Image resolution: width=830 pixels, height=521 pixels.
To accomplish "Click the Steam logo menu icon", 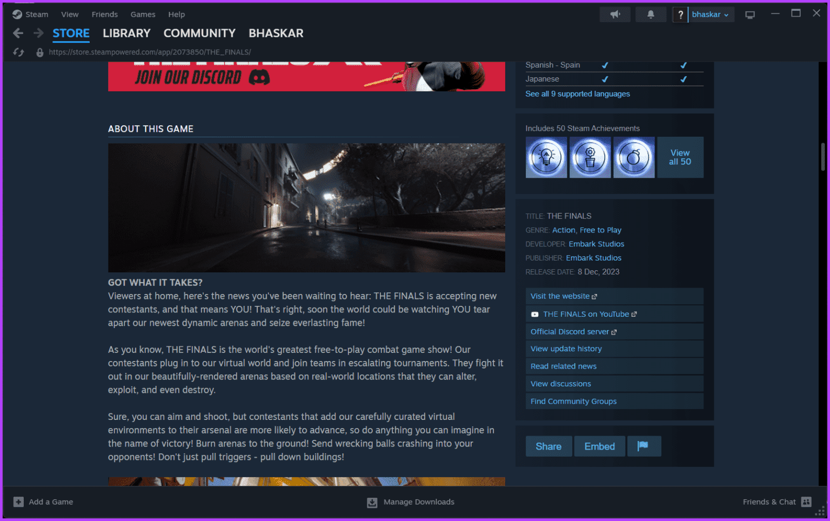I will pyautogui.click(x=17, y=15).
